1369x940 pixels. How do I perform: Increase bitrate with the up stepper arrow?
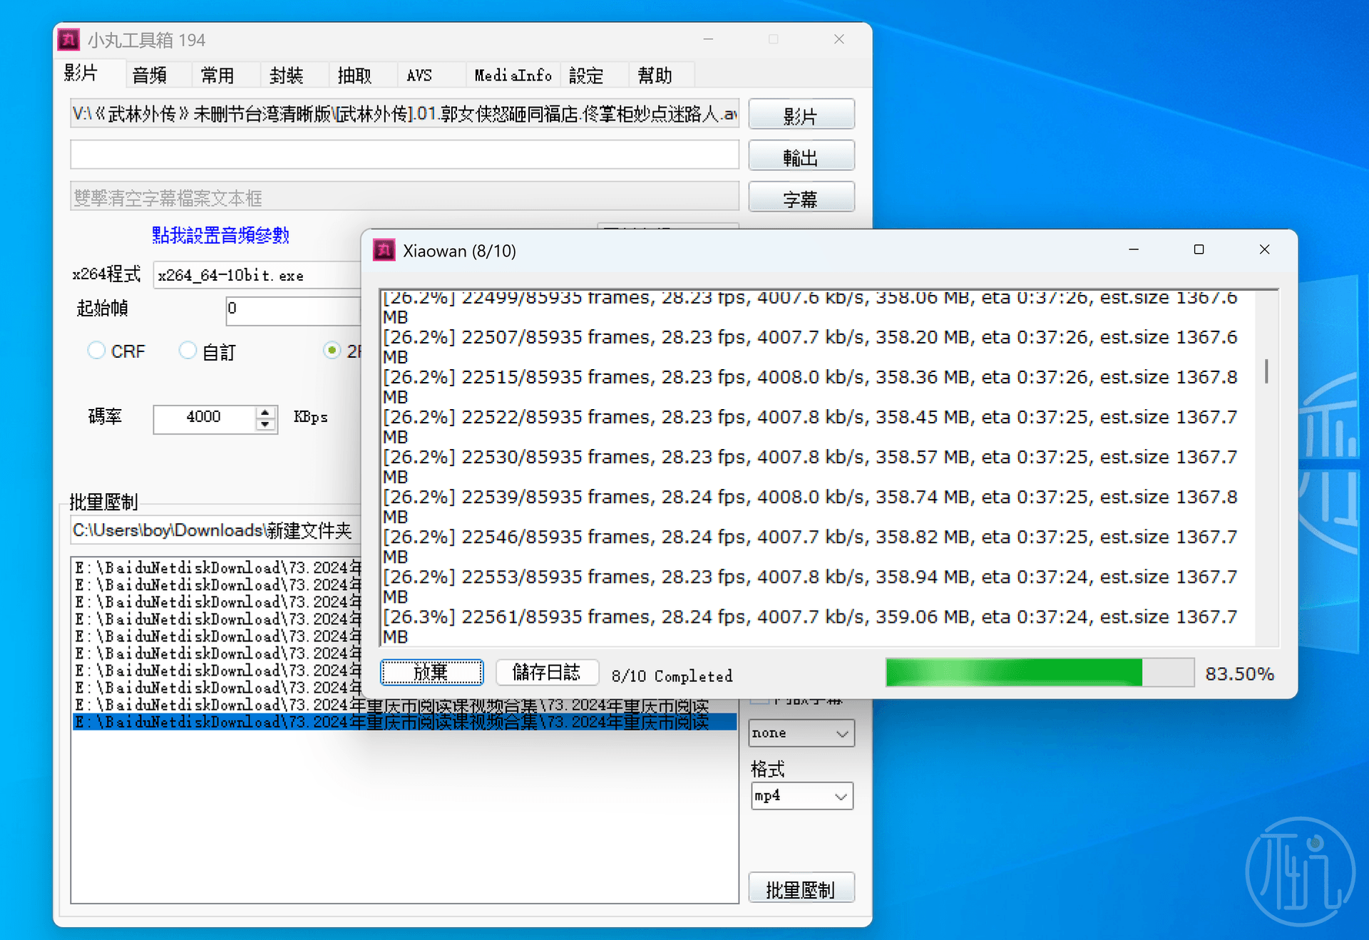click(265, 412)
